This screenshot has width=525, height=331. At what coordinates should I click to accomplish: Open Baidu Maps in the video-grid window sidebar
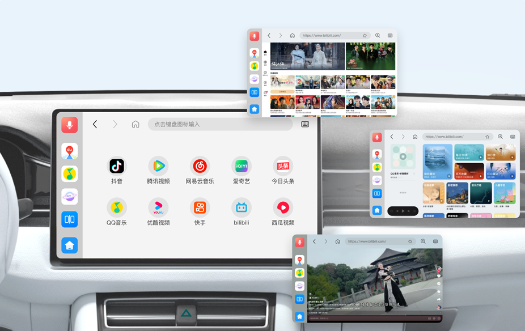click(x=255, y=53)
